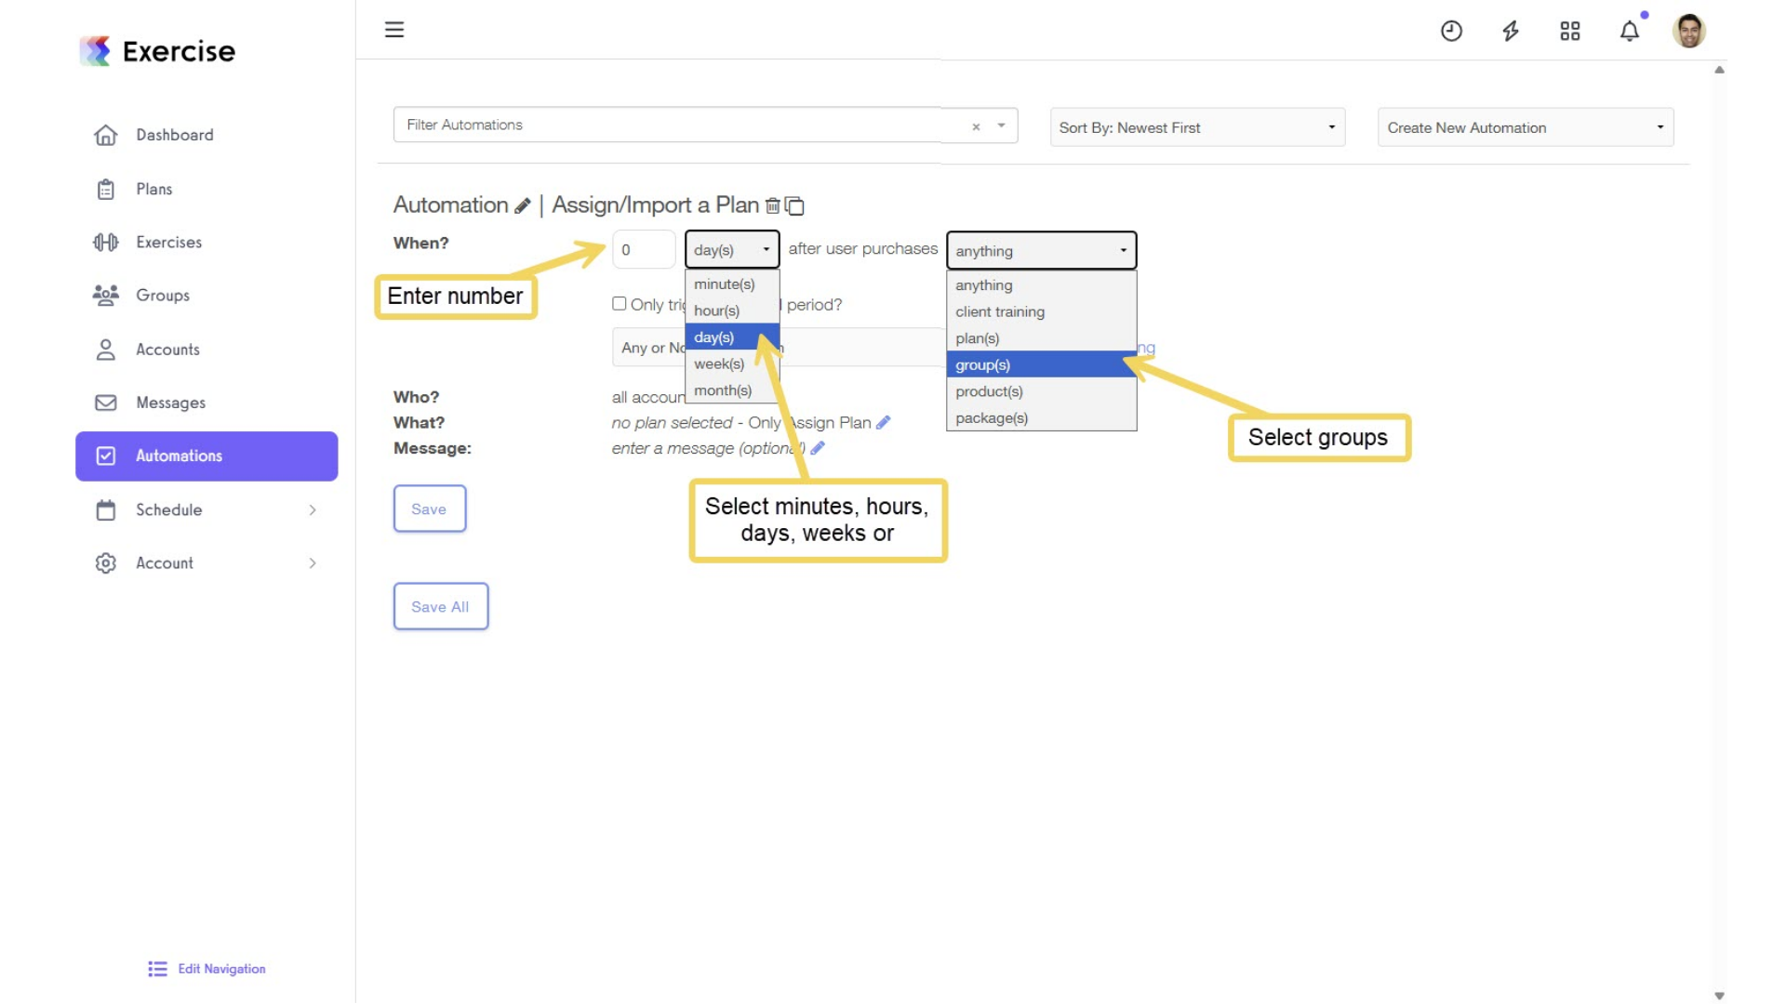1786x1004 pixels.
Task: Toggle the Only trigger period checkbox
Action: click(619, 304)
